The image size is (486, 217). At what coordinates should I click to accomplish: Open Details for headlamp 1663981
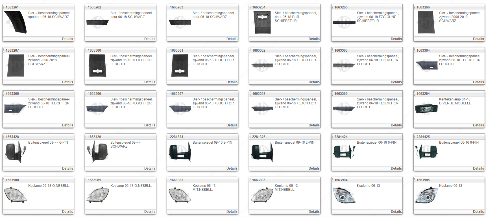pyautogui.click(x=150, y=212)
